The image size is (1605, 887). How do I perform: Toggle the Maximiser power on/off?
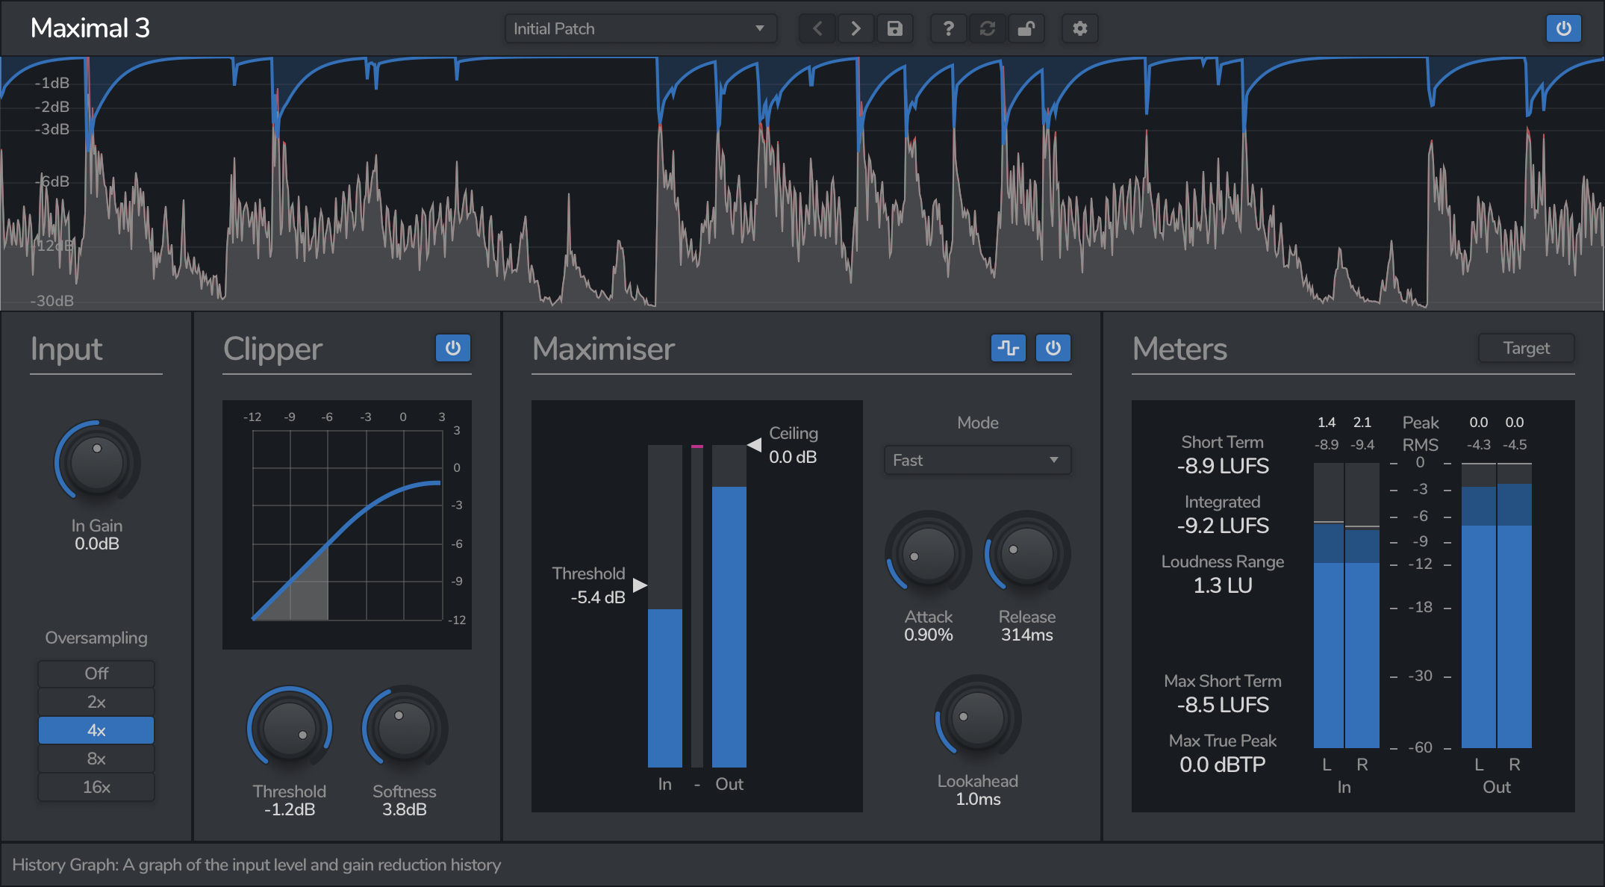tap(1050, 347)
